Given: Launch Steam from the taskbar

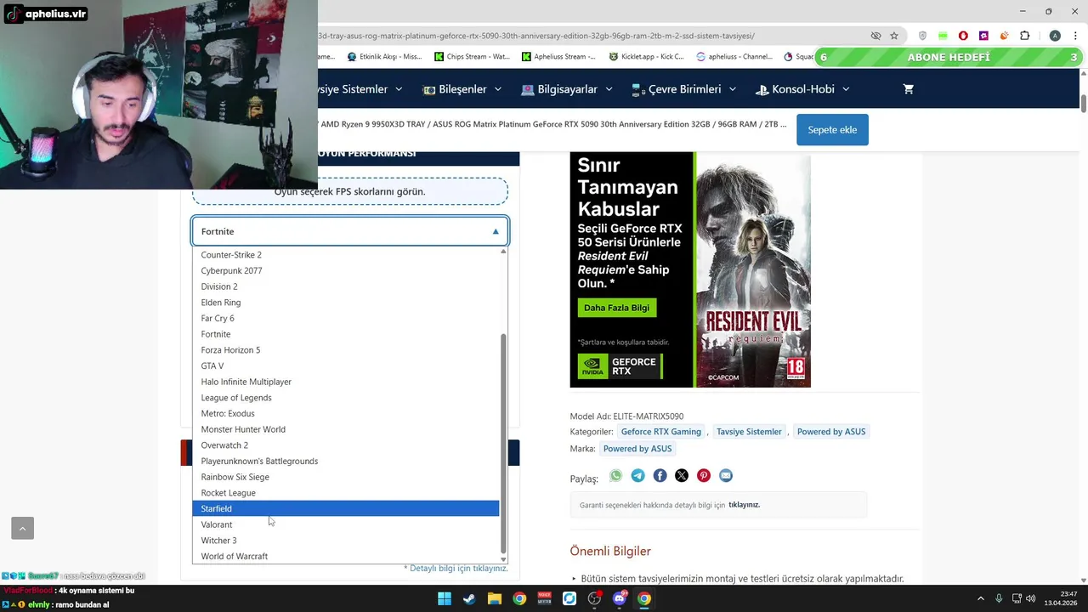Looking at the screenshot, I should [x=469, y=598].
